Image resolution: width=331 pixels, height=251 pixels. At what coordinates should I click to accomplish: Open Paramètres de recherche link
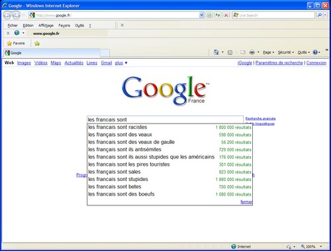click(279, 63)
